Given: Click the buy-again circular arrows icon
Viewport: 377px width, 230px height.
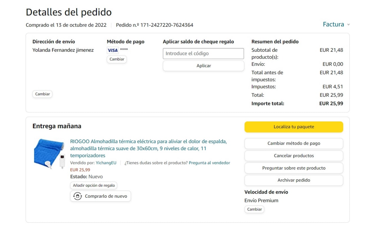Looking at the screenshot, I should [77, 196].
